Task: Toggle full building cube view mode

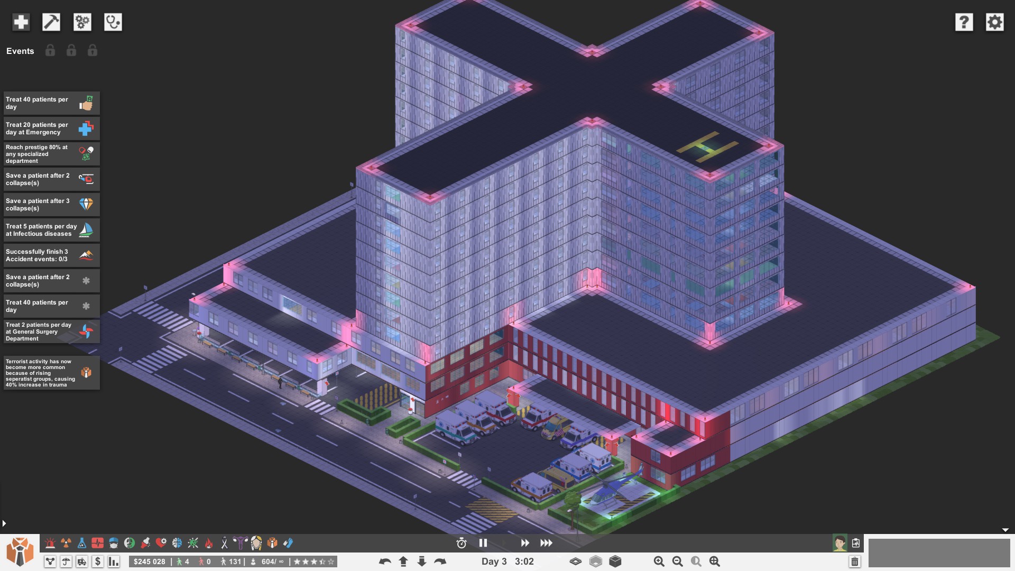Action: pos(615,561)
